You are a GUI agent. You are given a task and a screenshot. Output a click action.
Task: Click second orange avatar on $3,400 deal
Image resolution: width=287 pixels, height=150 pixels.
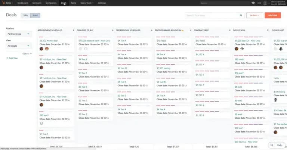tap(47, 49)
